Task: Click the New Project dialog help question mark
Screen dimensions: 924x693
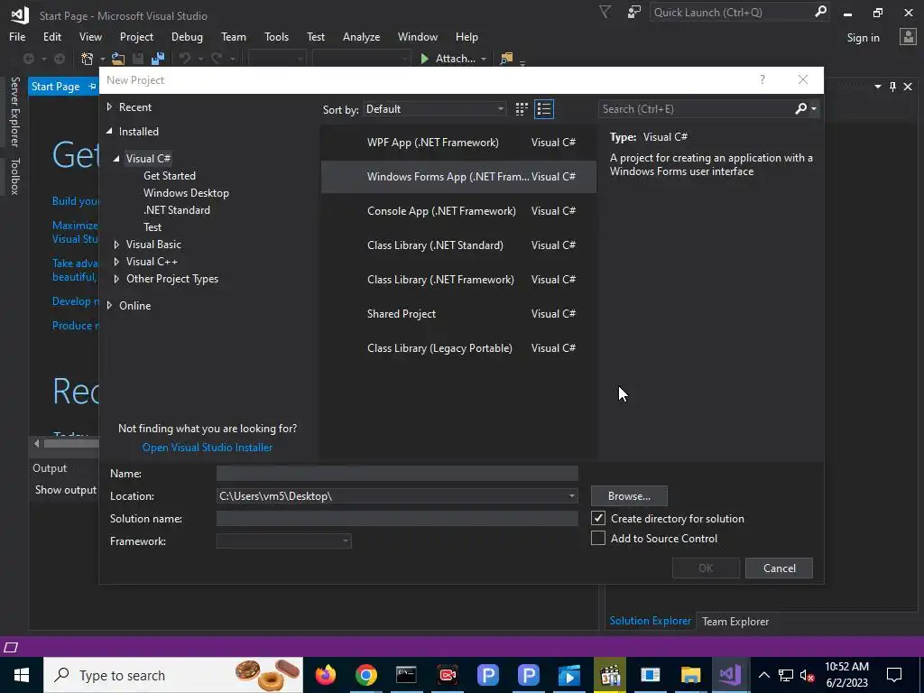Action: 762,79
